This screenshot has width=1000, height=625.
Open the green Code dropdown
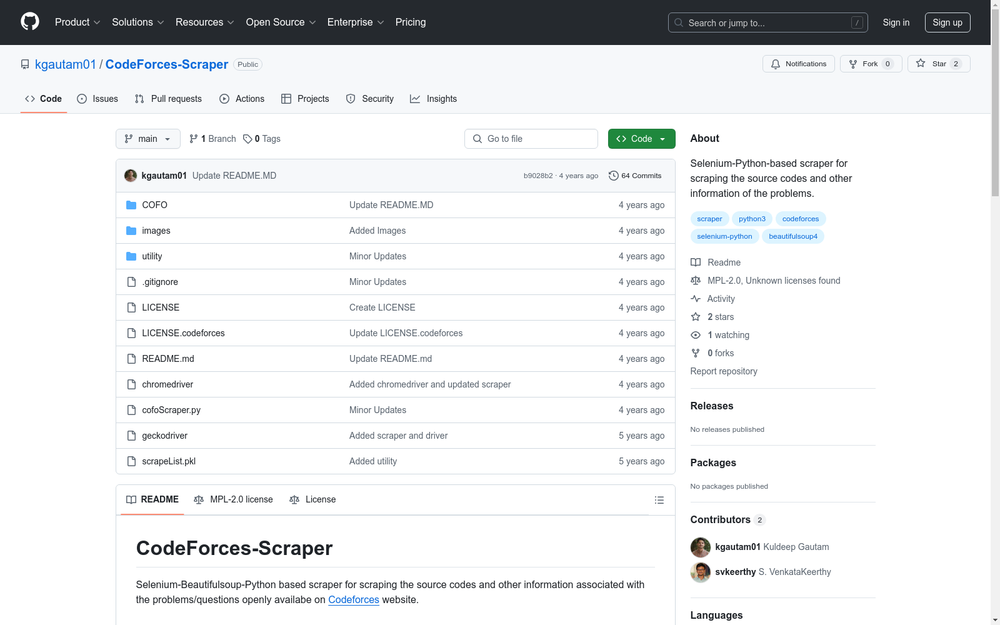pos(641,139)
